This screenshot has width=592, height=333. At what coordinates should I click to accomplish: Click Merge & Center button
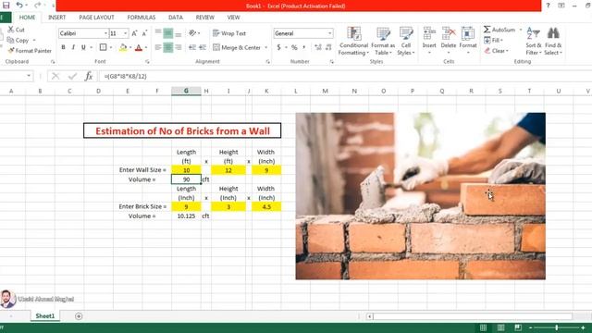point(237,47)
